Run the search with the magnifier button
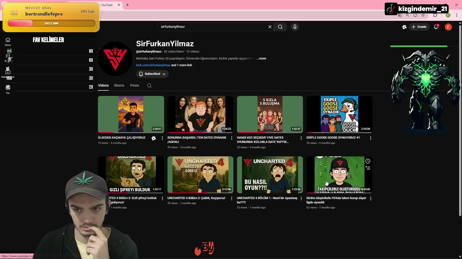 click(280, 27)
